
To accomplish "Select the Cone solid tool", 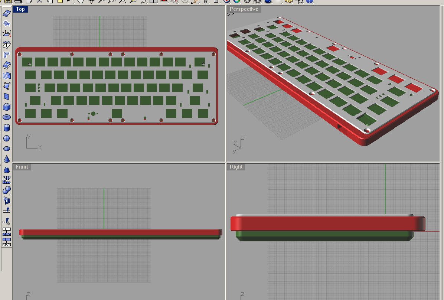I will (x=7, y=159).
